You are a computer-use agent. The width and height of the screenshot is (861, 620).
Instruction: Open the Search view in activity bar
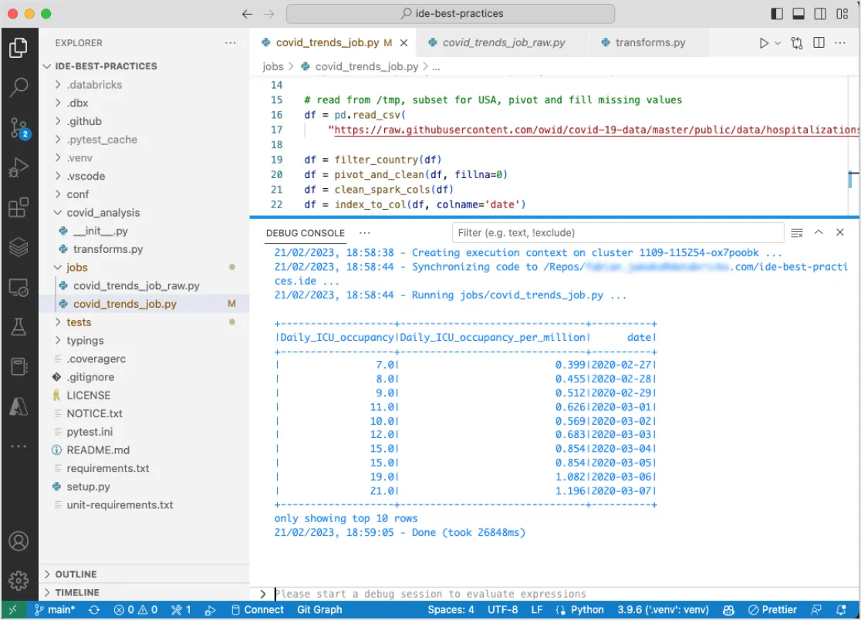point(19,88)
